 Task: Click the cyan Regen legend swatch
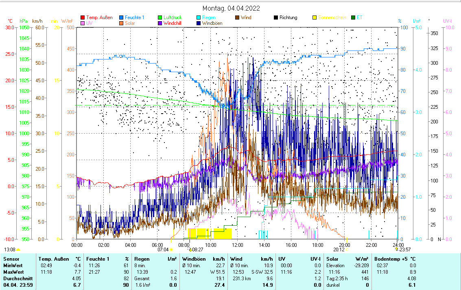pos(198,18)
